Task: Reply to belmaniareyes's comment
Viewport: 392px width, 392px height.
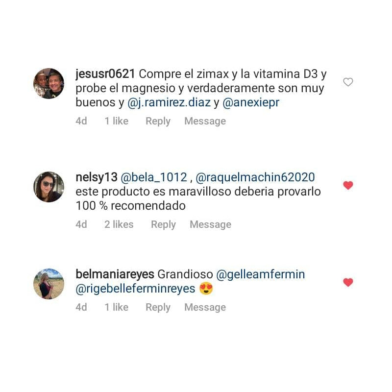Action: 158,308
